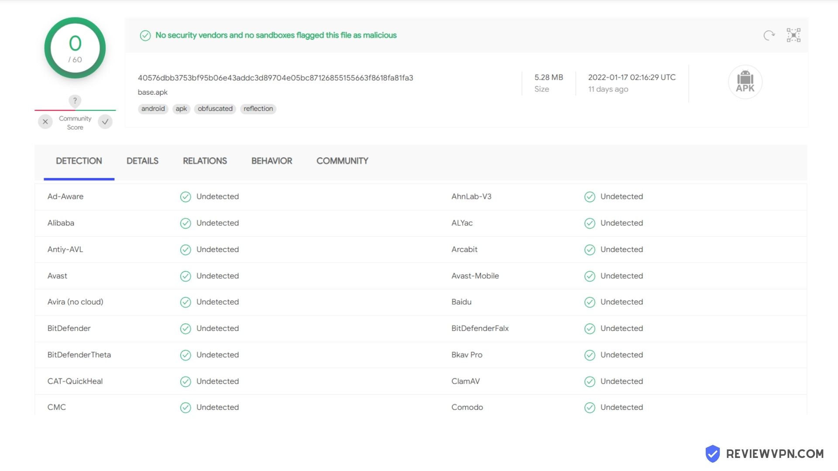Click the Baidu vendor name
Image resolution: width=838 pixels, height=471 pixels.
tap(461, 302)
